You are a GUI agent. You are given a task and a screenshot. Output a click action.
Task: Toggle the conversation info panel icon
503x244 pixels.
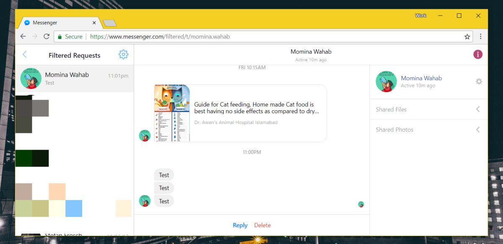click(478, 54)
